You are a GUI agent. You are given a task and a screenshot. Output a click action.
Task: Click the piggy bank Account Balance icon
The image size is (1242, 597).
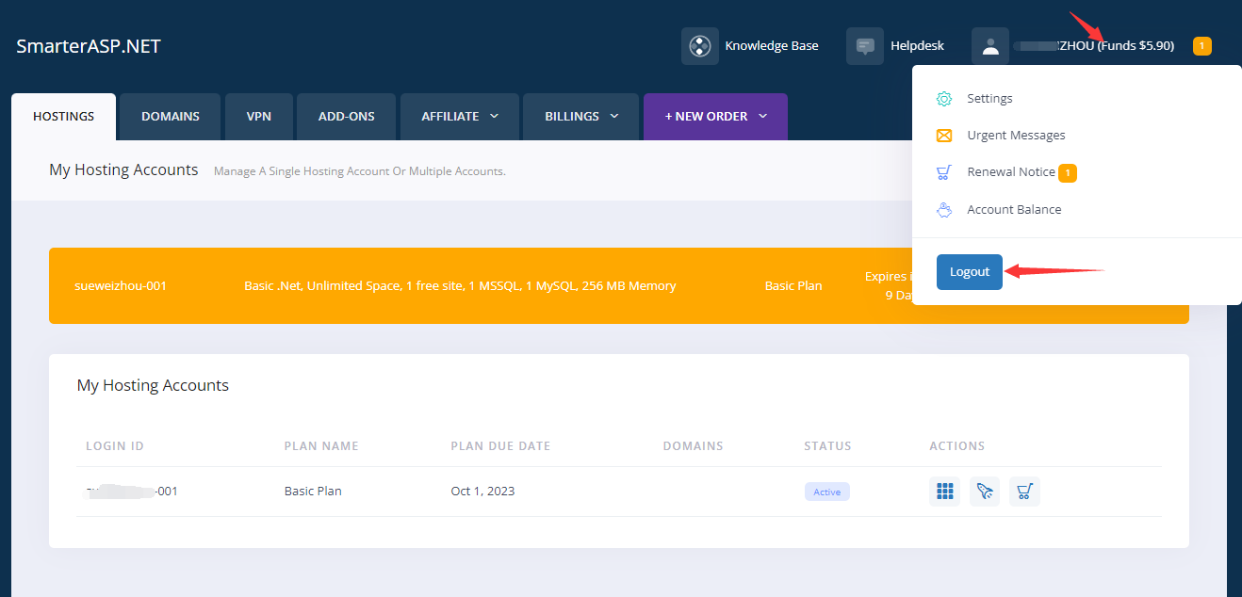pos(943,210)
